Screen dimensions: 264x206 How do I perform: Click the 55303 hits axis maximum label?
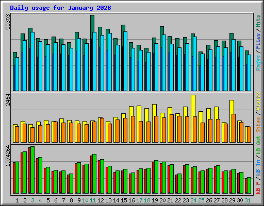tap(8, 22)
